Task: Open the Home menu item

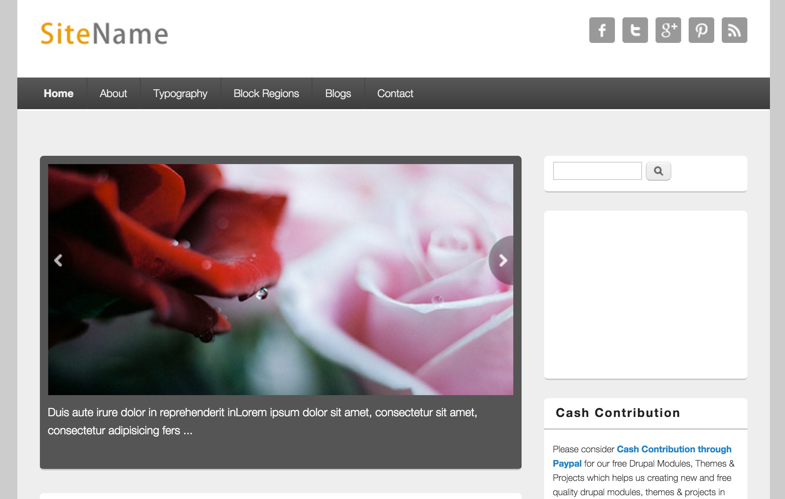Action: (x=58, y=93)
